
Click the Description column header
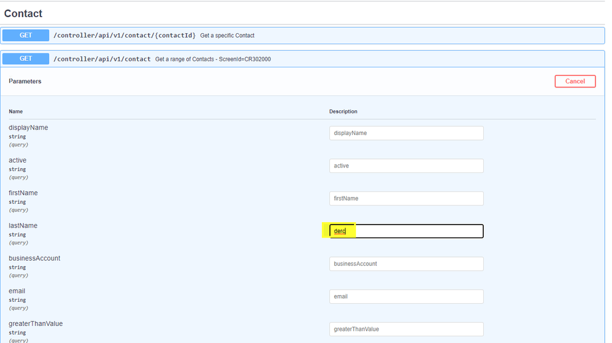(x=343, y=112)
